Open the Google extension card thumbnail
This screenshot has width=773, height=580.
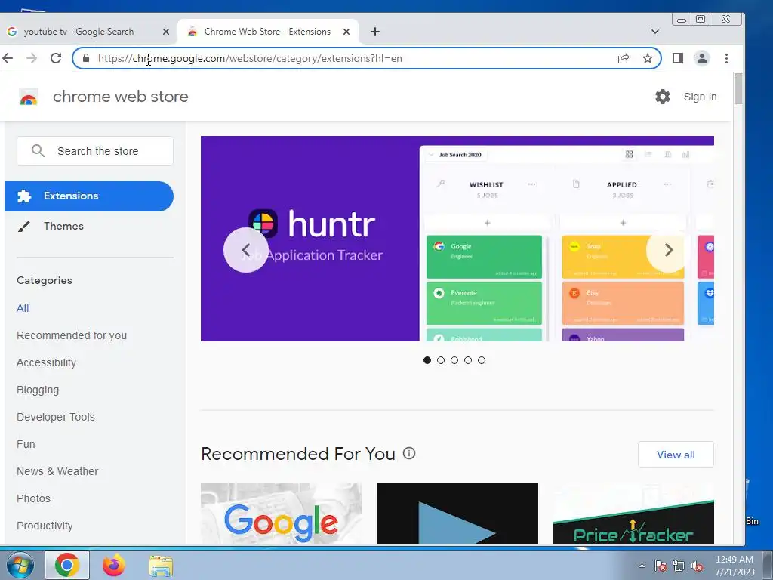point(281,514)
